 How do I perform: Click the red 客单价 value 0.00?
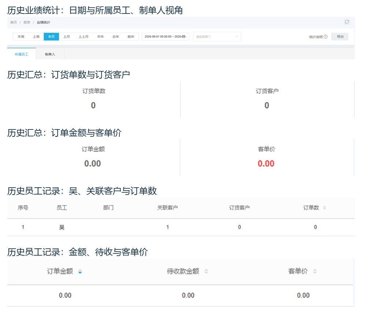pyautogui.click(x=266, y=163)
